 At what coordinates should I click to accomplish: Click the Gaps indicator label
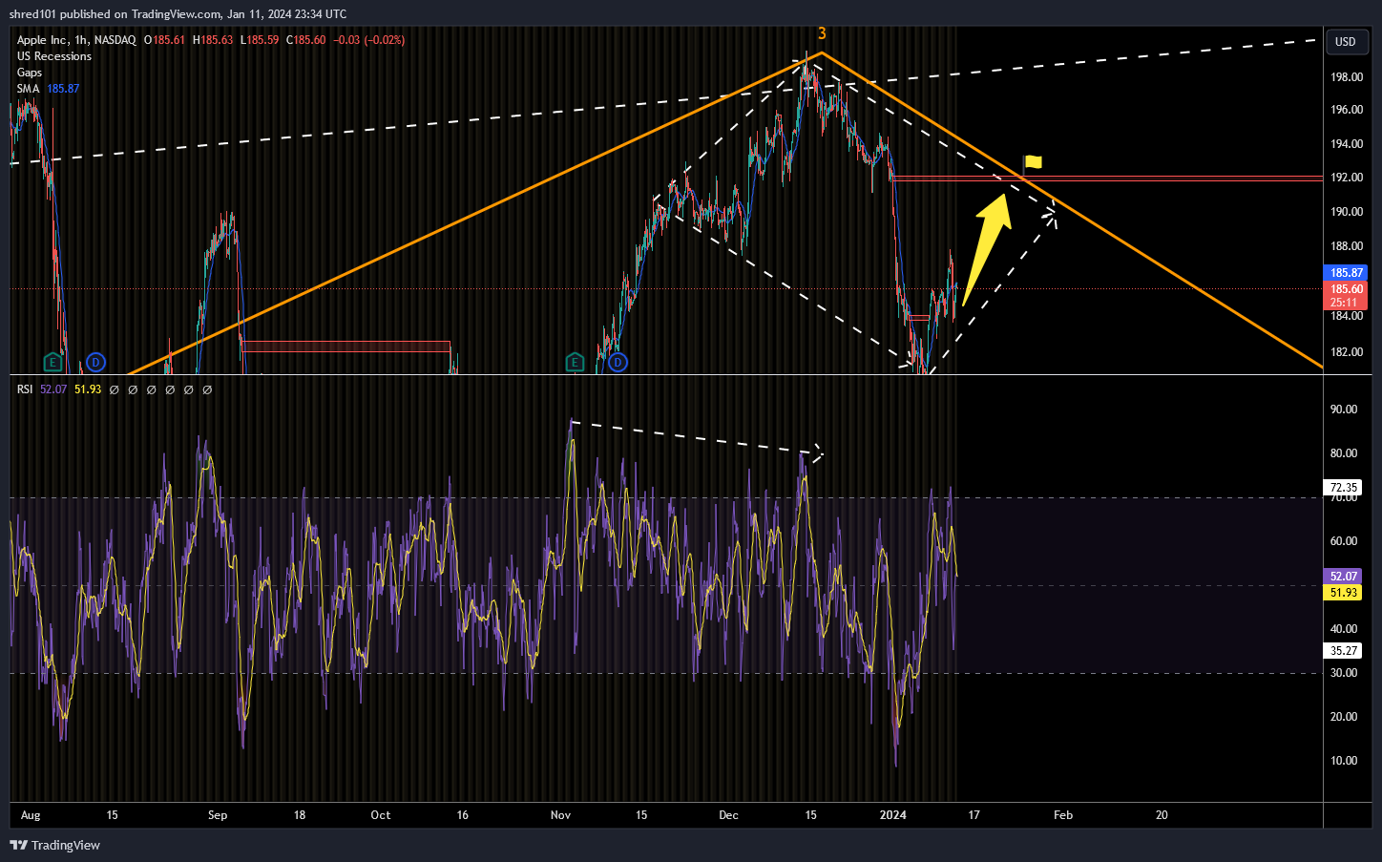pyautogui.click(x=30, y=73)
